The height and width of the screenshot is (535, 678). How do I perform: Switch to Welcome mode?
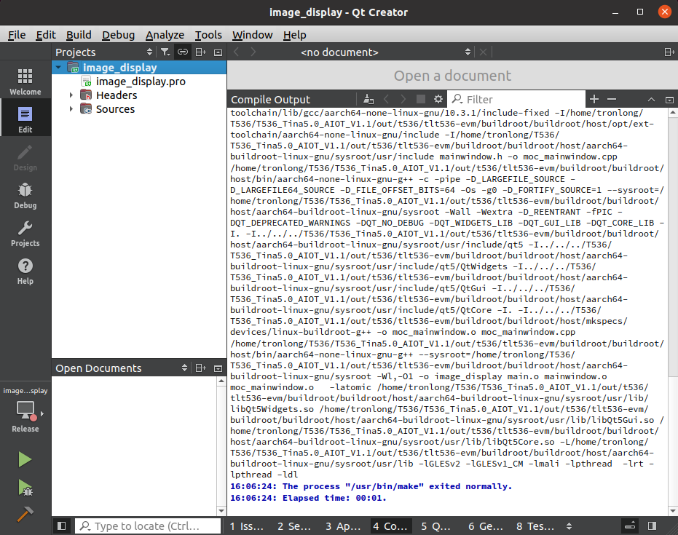point(25,82)
